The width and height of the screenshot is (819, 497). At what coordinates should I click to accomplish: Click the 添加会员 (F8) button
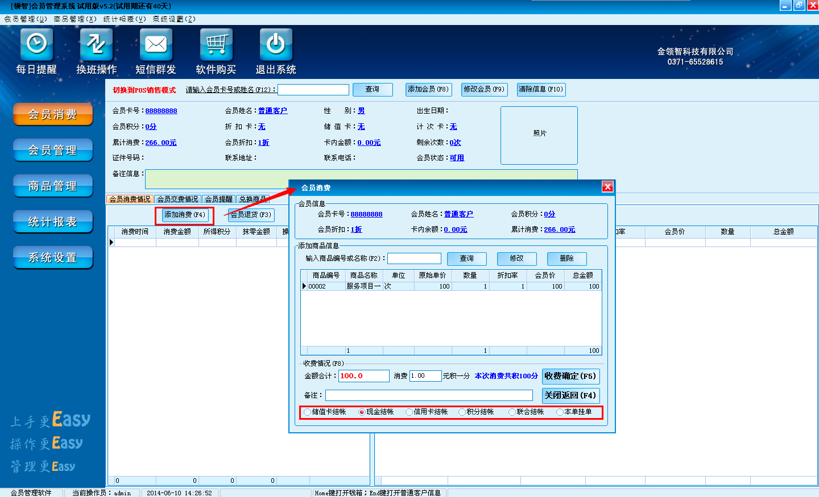tap(428, 89)
